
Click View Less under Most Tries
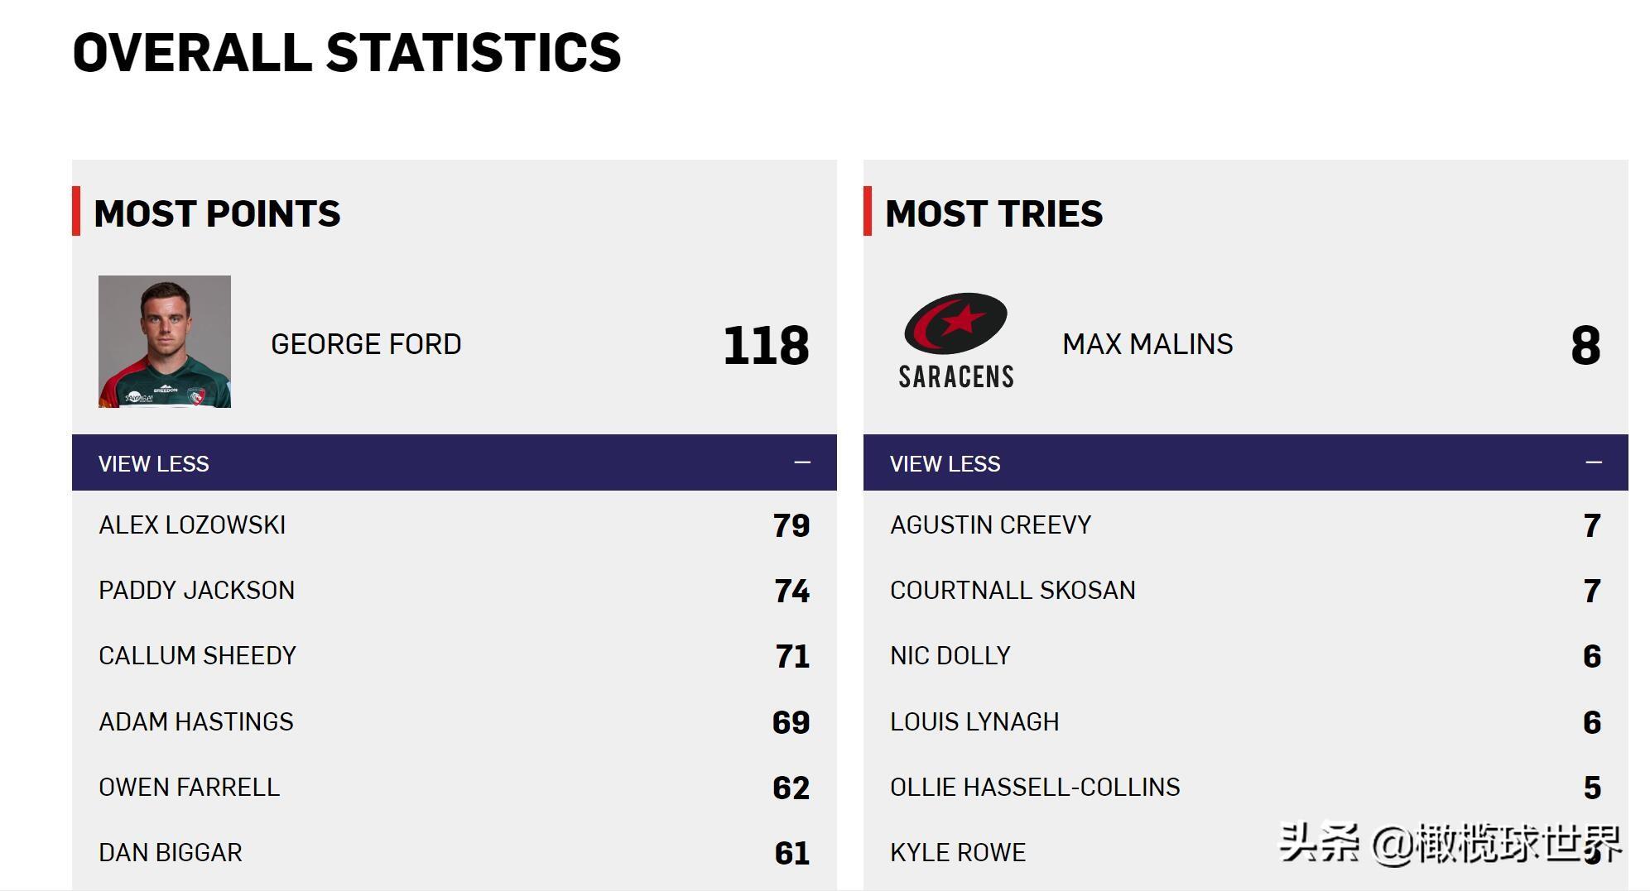[x=945, y=463]
